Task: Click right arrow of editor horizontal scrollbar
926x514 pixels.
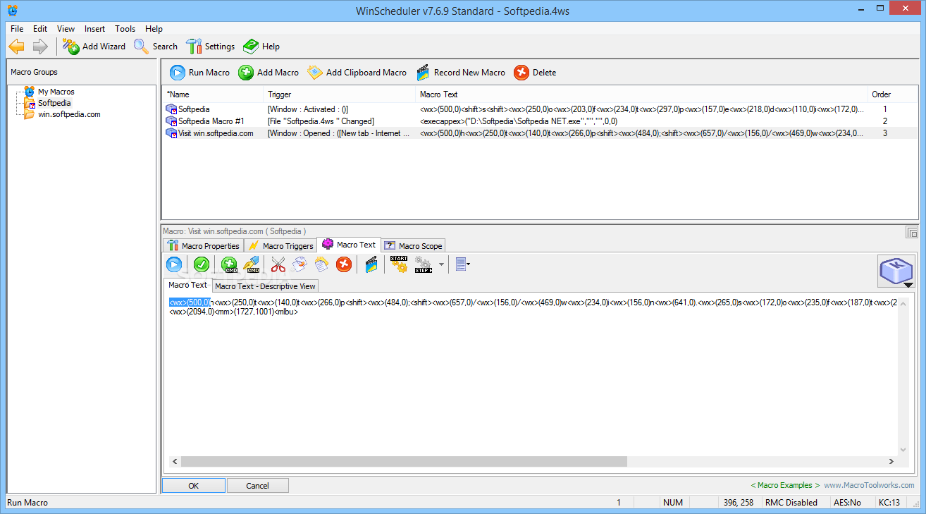Action: (891, 461)
